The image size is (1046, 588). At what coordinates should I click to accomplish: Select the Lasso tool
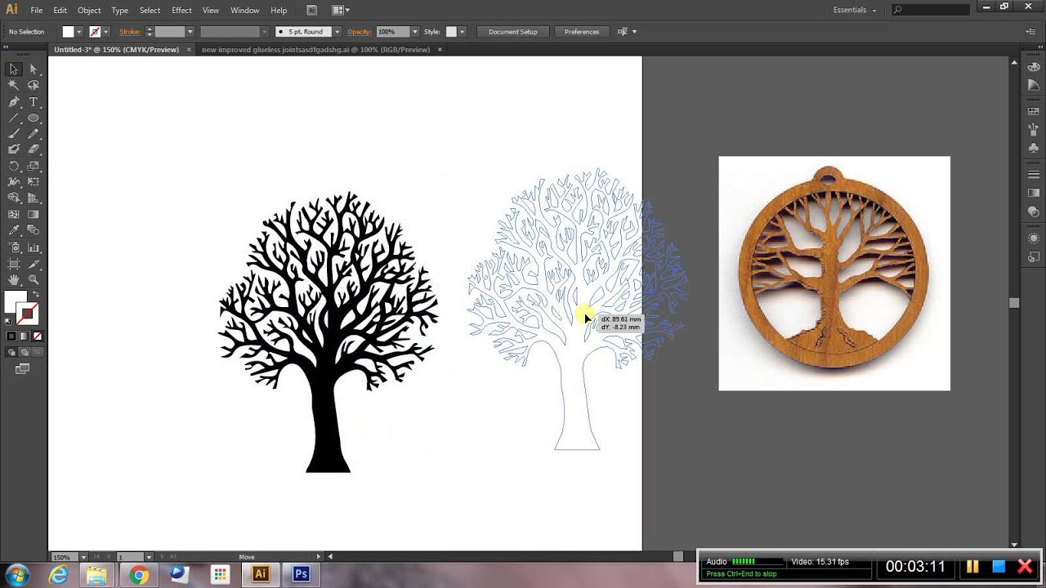[x=34, y=85]
